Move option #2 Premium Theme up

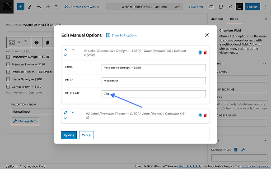coord(73,112)
